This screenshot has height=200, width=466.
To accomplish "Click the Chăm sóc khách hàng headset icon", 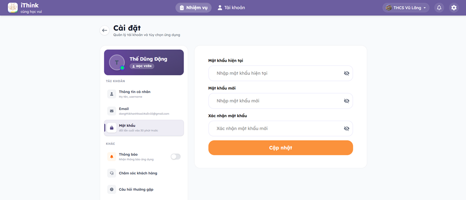I will click(112, 173).
